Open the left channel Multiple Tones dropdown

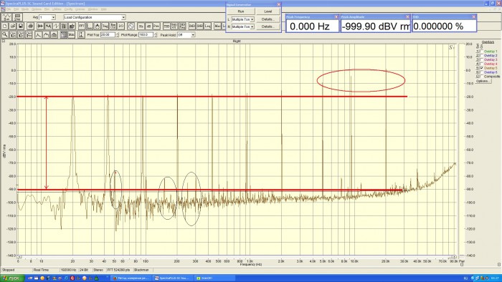coord(242,19)
